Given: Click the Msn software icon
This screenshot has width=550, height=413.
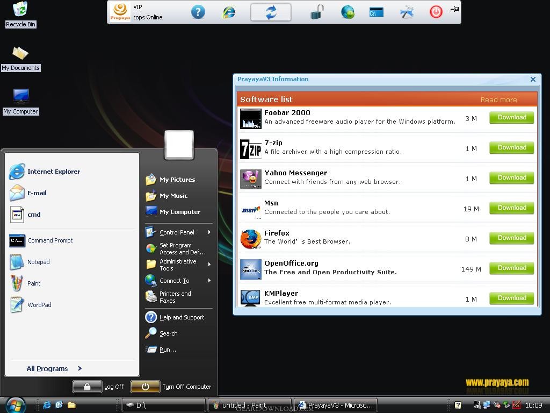Looking at the screenshot, I should coord(251,209).
